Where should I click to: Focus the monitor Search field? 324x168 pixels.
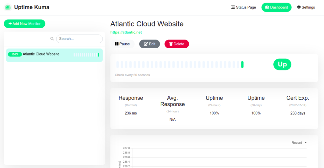(x=79, y=39)
